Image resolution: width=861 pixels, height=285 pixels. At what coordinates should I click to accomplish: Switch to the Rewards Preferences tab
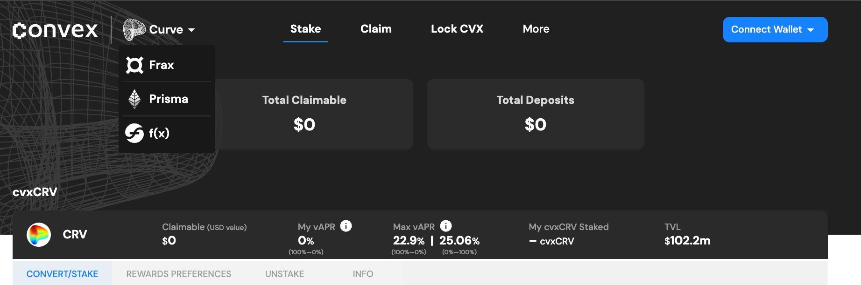pyautogui.click(x=178, y=274)
